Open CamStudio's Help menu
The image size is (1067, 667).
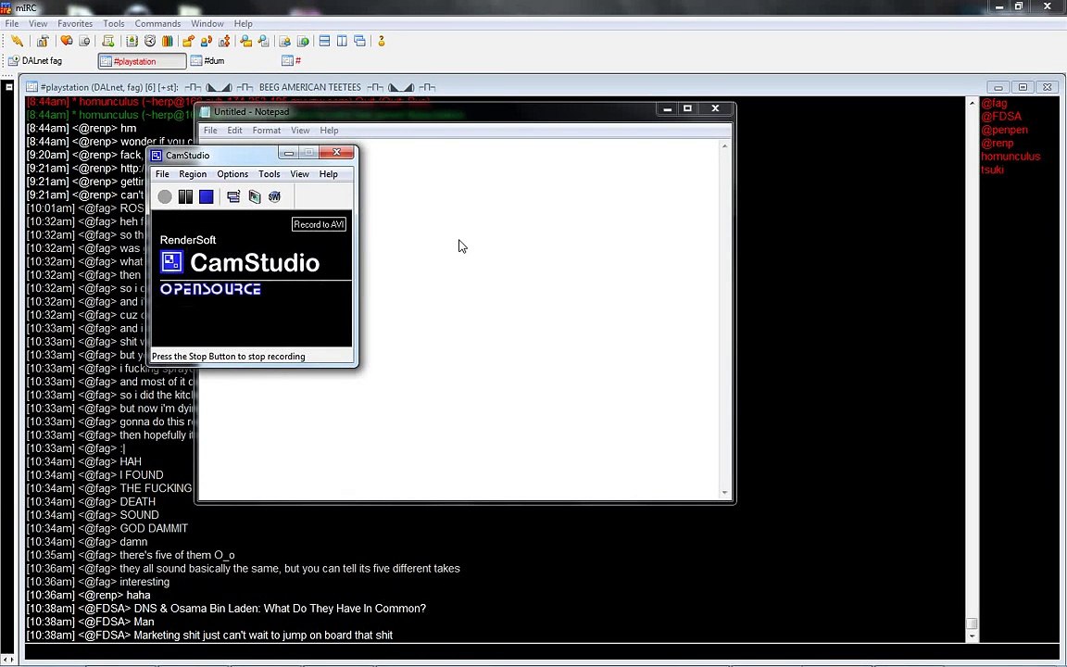coord(328,174)
